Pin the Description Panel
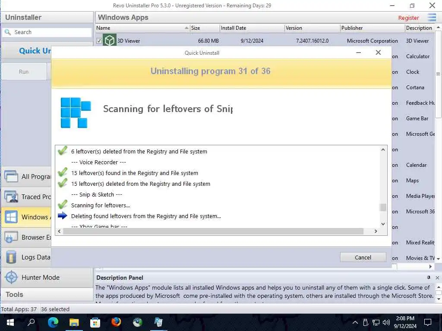The height and width of the screenshot is (331, 442). [429, 278]
